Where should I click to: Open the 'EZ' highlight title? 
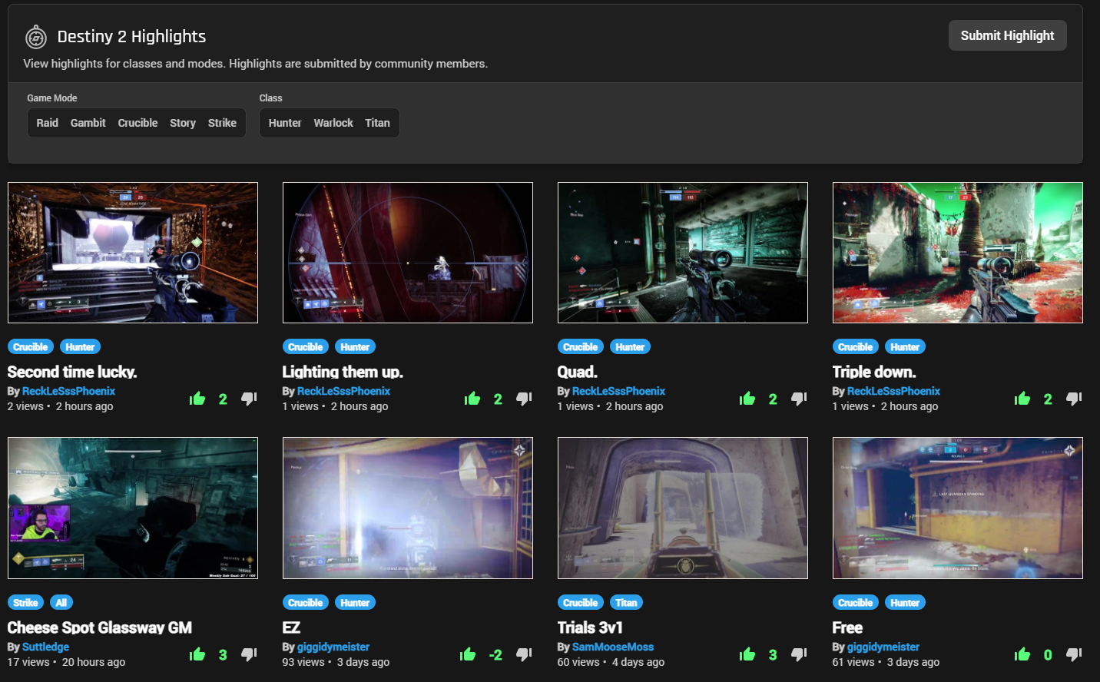pos(292,627)
